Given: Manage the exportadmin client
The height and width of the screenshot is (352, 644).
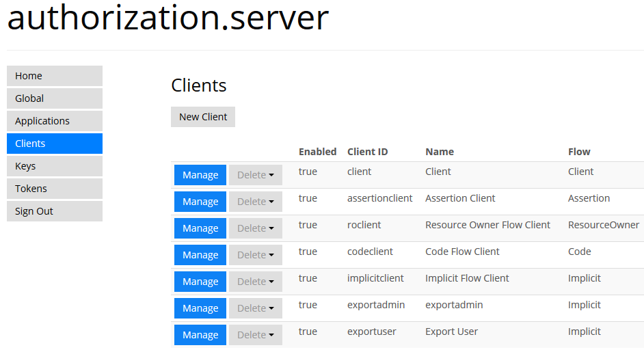Looking at the screenshot, I should click(x=200, y=308).
